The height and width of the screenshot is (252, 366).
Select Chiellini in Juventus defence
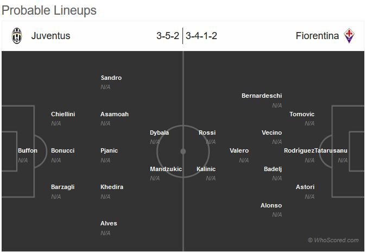click(x=63, y=114)
